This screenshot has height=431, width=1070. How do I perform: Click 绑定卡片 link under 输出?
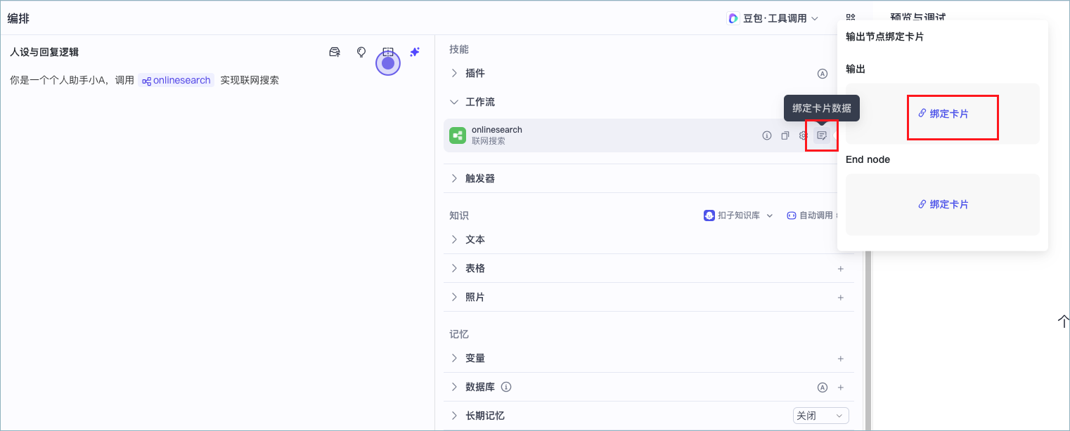(943, 114)
